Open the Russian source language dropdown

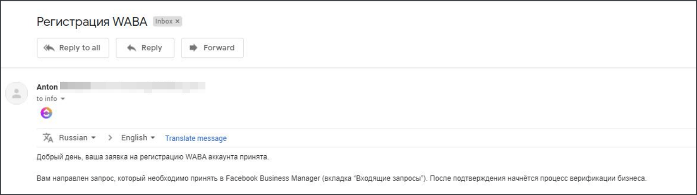[77, 138]
